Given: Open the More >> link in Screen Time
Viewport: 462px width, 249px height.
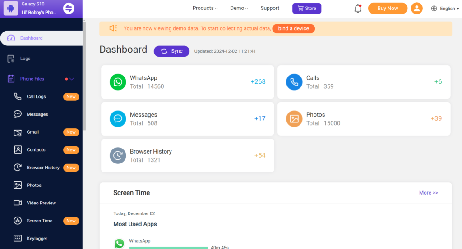Looking at the screenshot, I should [x=429, y=193].
